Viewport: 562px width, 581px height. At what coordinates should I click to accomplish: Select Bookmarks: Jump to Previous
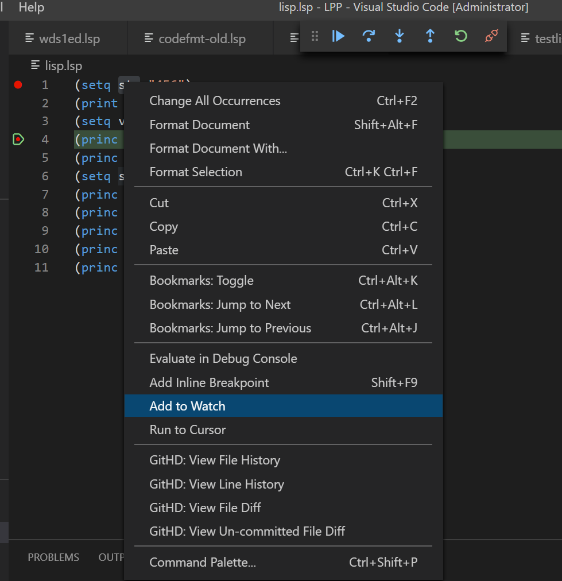point(284,328)
